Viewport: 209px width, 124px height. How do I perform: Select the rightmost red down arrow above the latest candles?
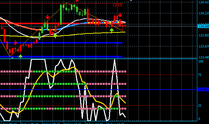(120, 15)
